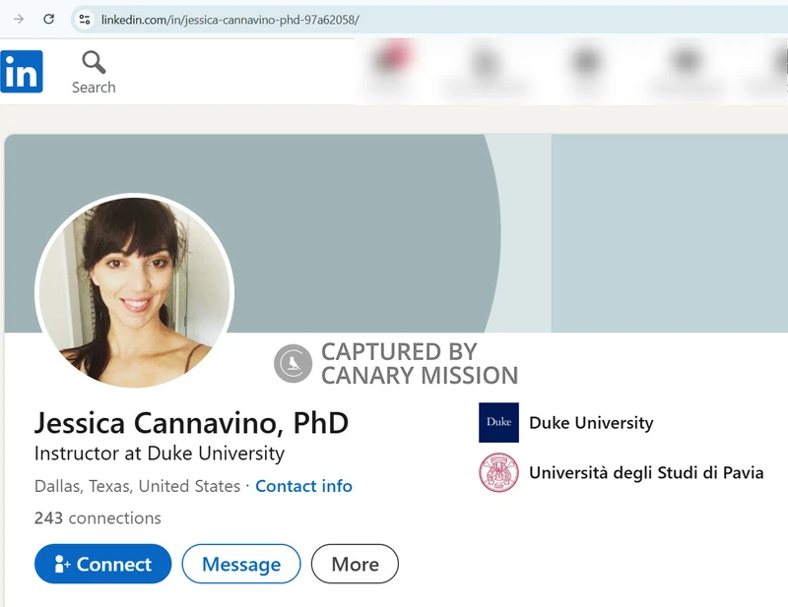This screenshot has height=607, width=788.
Task: Click the Canary Mission bird watermark icon
Action: pyautogui.click(x=293, y=363)
